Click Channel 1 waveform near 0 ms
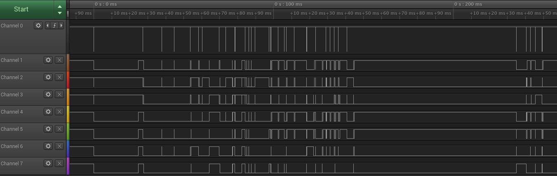Image resolution: width=557 pixels, height=176 pixels. click(94, 64)
